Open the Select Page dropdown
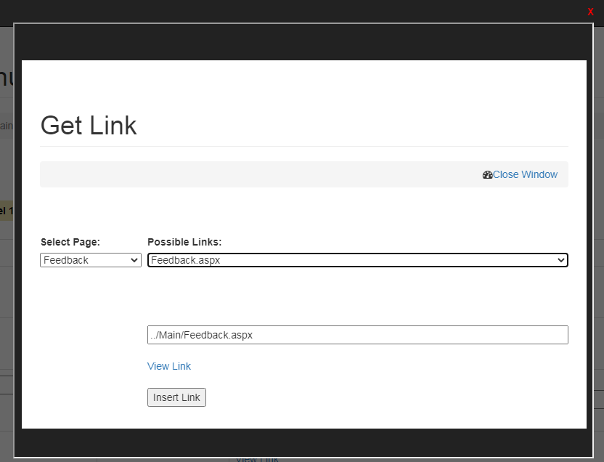The height and width of the screenshot is (462, 604). tap(91, 260)
